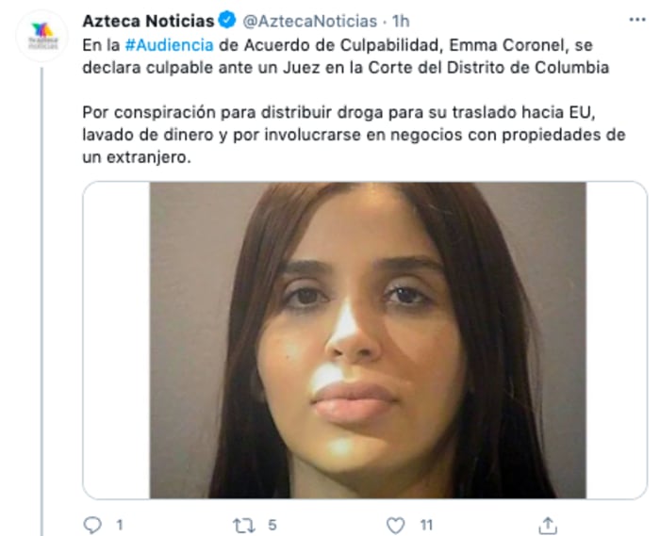Click the reply speech bubble icon

(92, 525)
